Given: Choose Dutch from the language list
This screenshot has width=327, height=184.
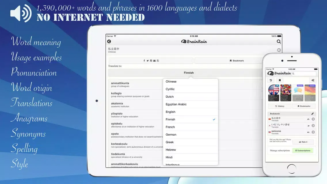Looking at the screenshot, I should point(190,96).
